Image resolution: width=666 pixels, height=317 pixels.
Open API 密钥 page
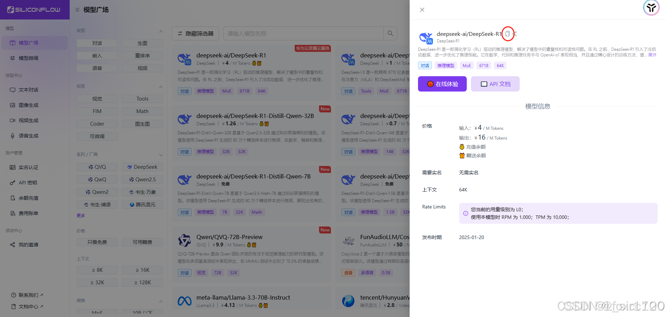[x=34, y=183]
